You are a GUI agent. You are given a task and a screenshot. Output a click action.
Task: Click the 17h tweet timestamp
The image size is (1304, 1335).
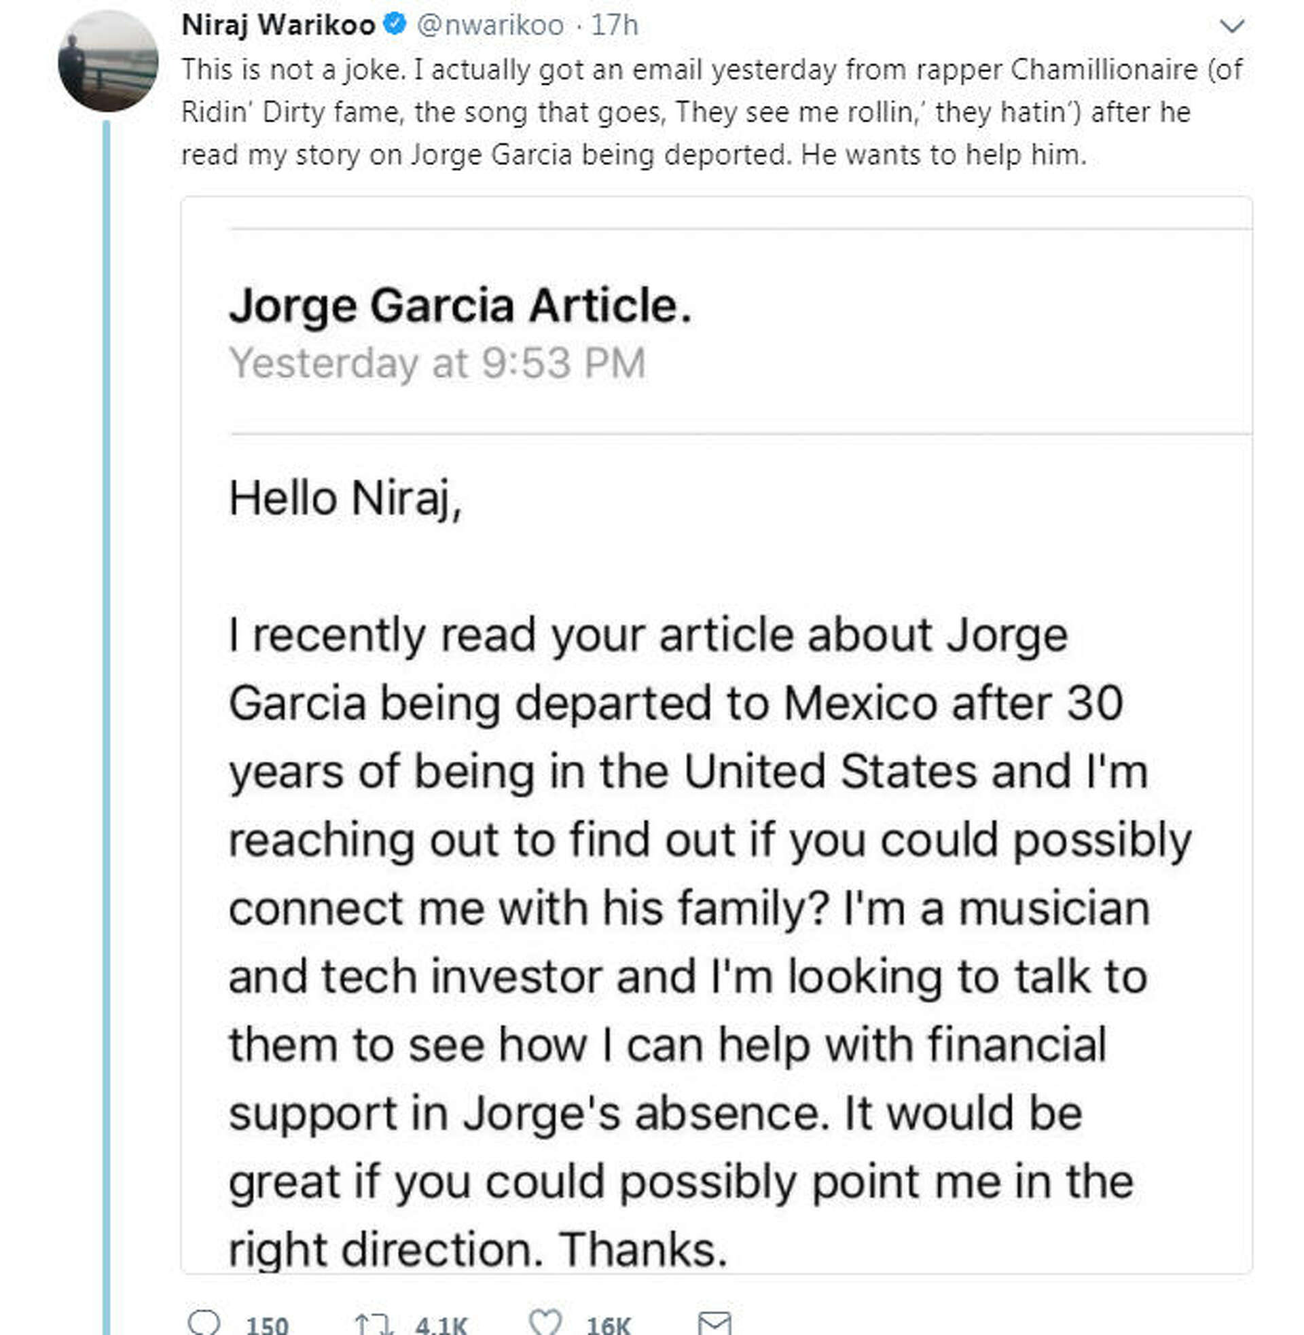[x=615, y=26]
